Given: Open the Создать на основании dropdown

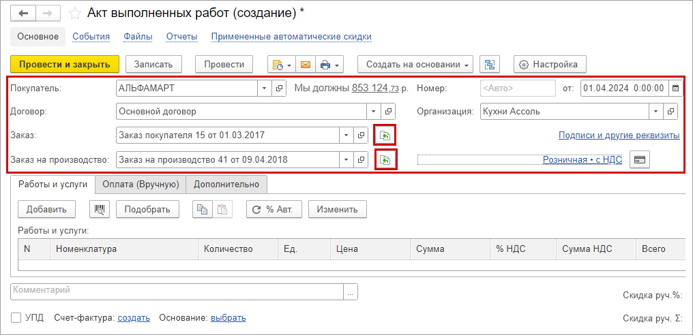Looking at the screenshot, I should (x=415, y=65).
